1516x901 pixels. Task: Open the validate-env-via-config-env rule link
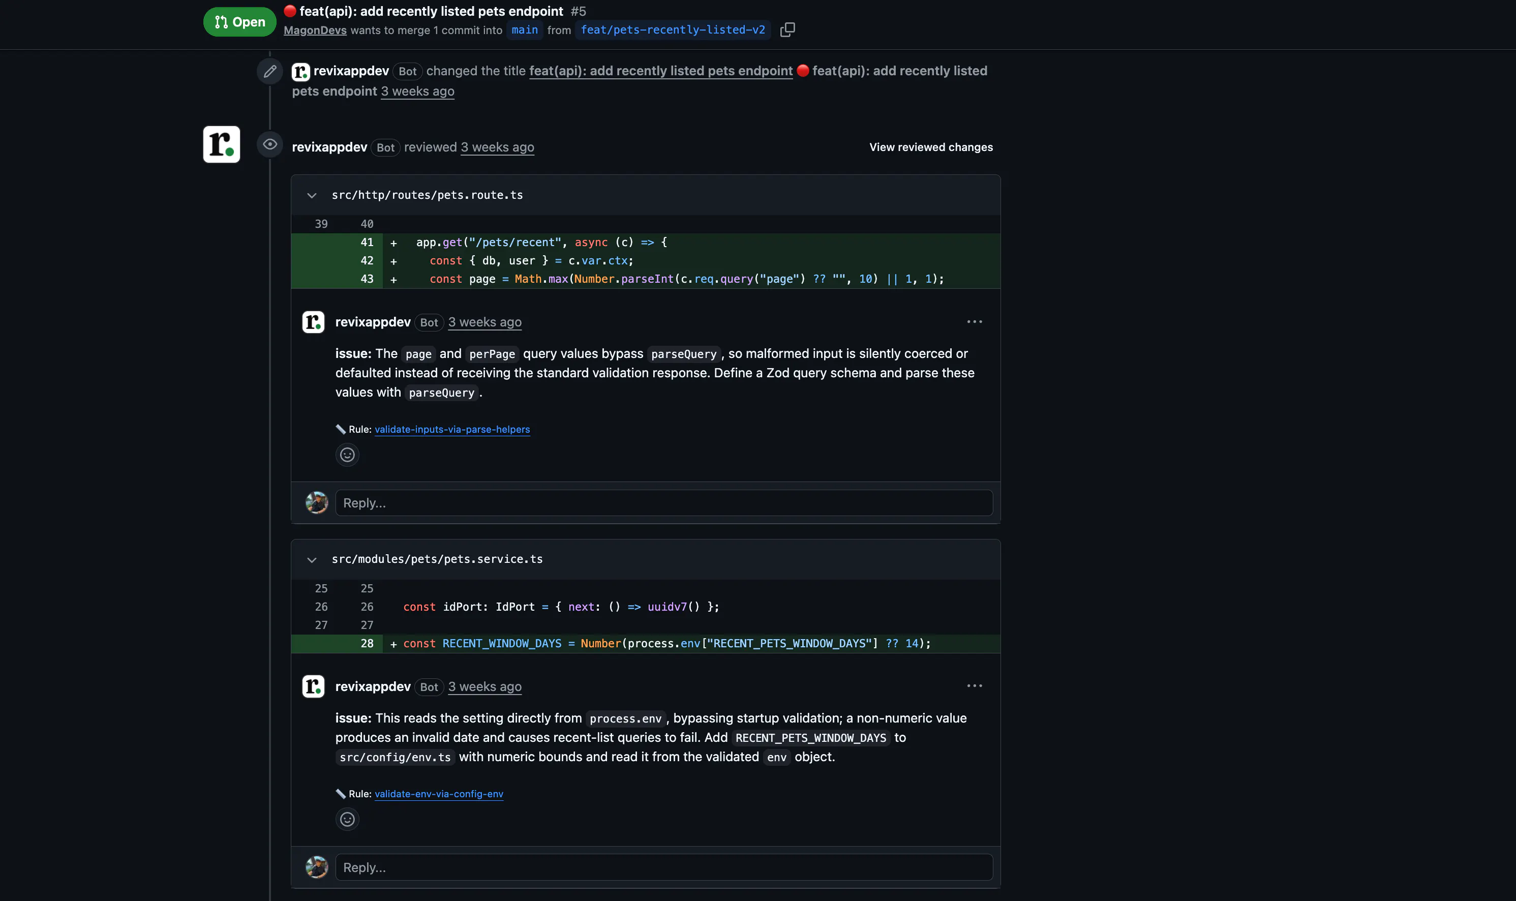439,794
